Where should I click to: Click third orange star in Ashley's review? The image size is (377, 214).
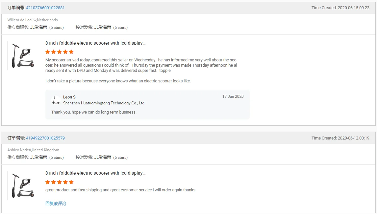pos(60,182)
